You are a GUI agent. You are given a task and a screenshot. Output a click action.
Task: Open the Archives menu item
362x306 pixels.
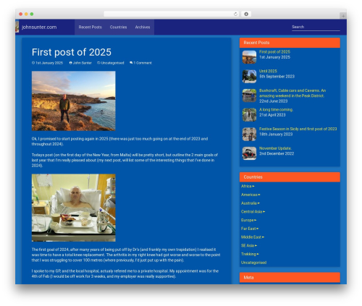[143, 27]
